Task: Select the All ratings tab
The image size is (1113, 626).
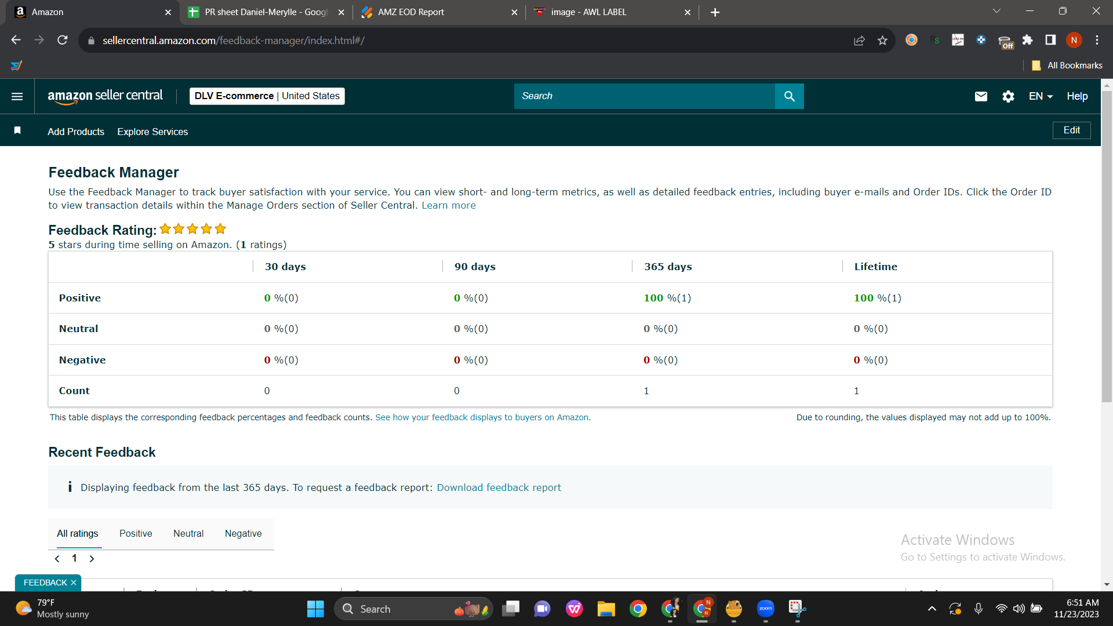Action: (78, 533)
